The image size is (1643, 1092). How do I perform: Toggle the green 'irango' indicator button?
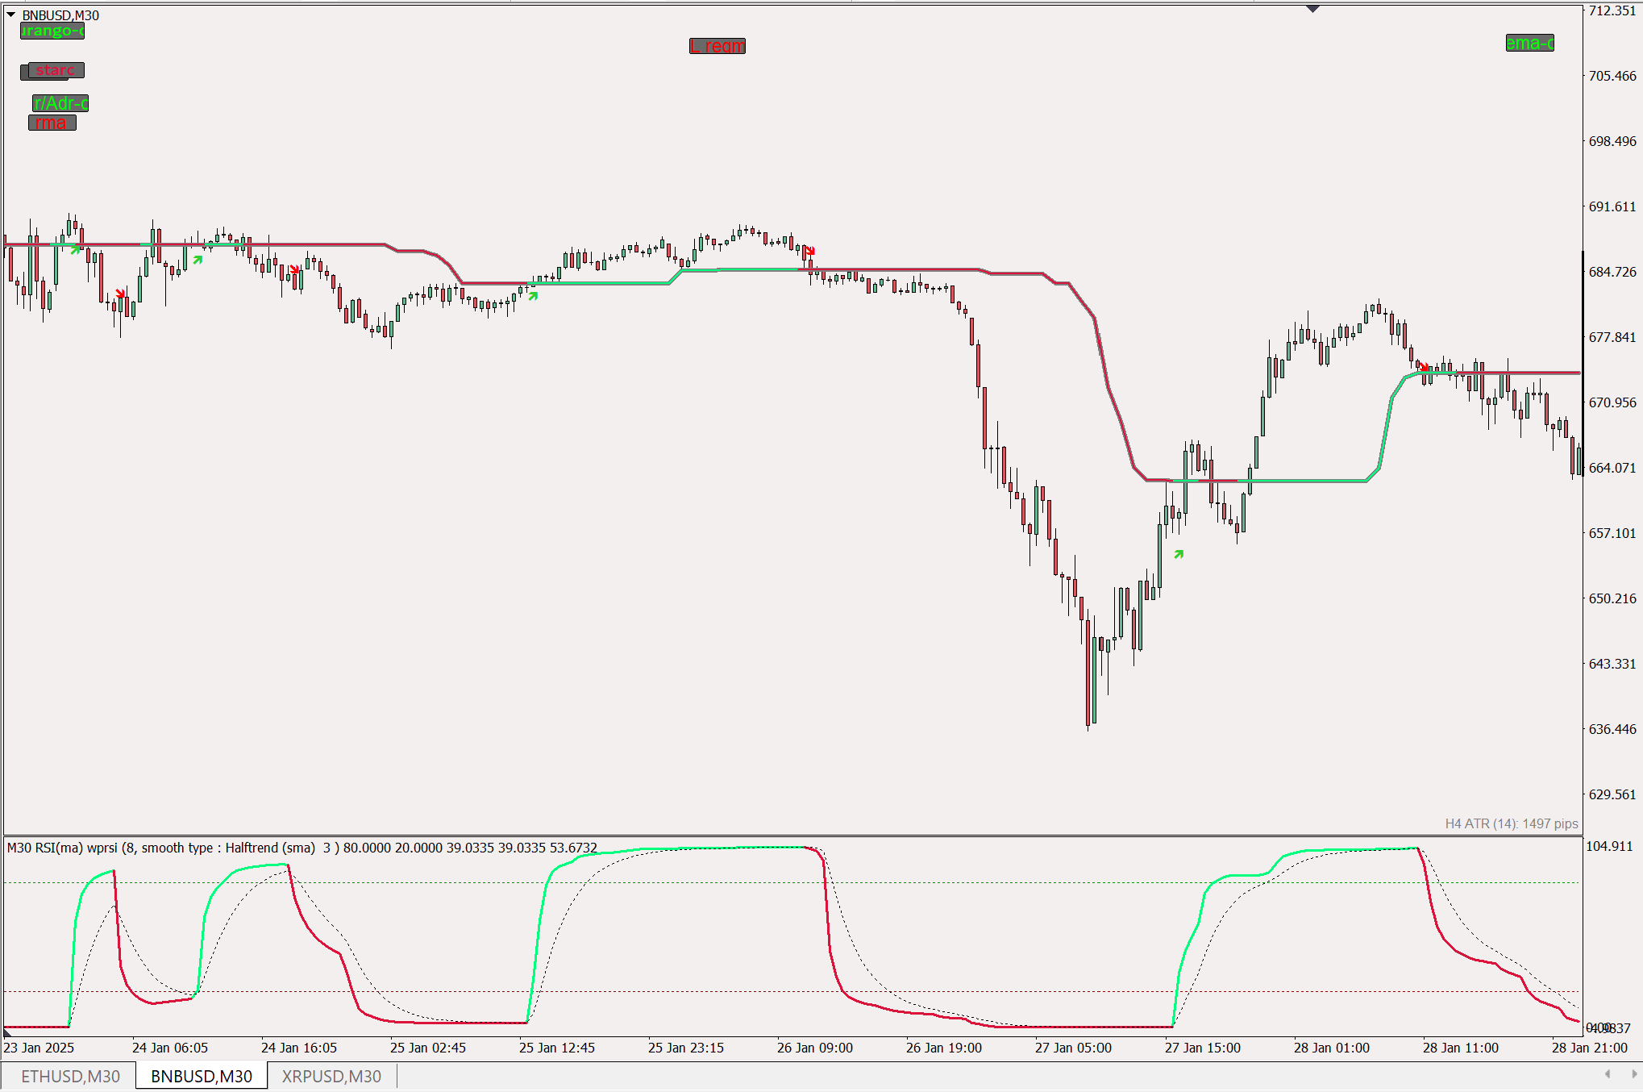[52, 31]
